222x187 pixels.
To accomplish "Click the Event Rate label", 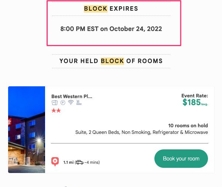I will click(195, 96).
